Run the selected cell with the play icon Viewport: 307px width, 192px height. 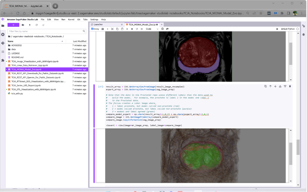[127, 29]
